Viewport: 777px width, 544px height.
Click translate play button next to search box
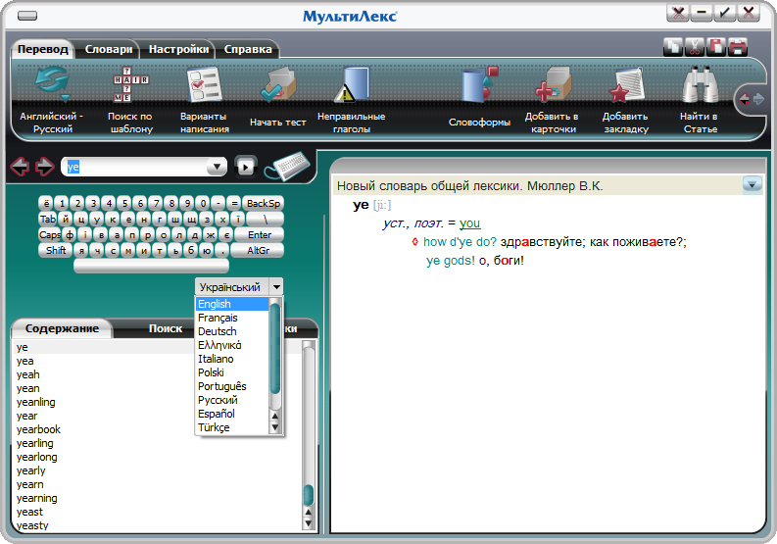pos(245,167)
